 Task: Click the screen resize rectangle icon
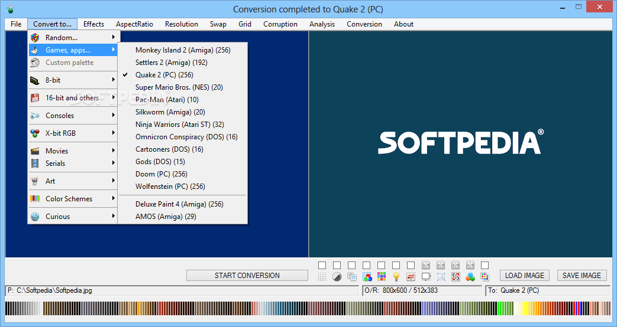(426, 277)
